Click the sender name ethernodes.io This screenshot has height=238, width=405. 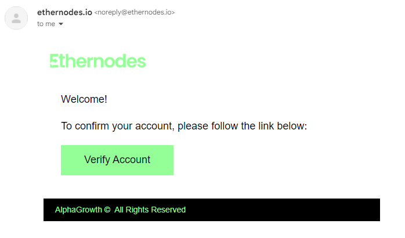[64, 12]
